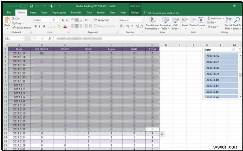
Task: Switch to the Data tab
Action: (x=89, y=13)
